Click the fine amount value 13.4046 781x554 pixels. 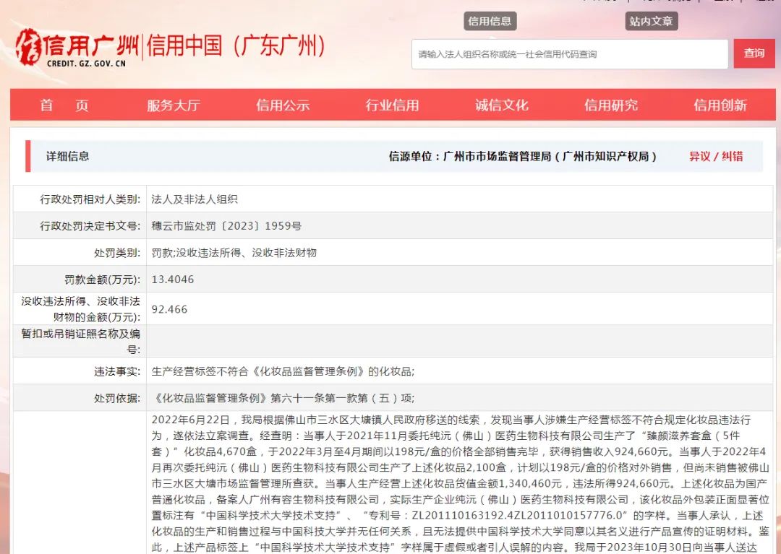[x=172, y=279]
